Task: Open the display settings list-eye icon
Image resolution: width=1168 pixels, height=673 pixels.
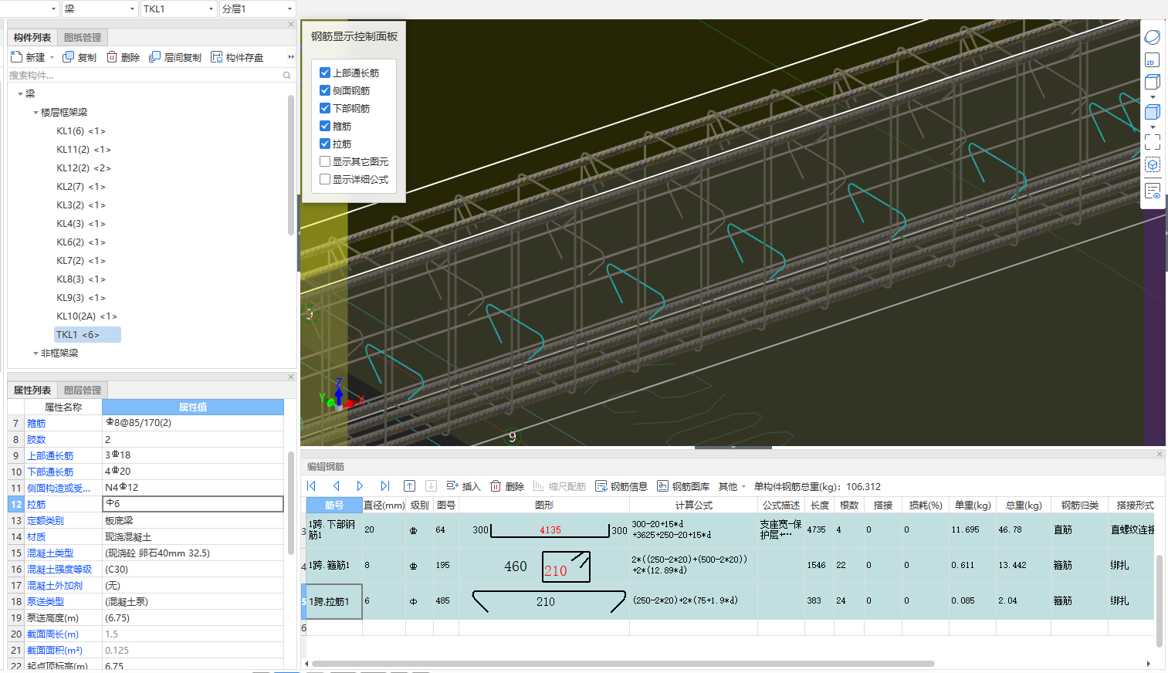Action: coord(1153,191)
